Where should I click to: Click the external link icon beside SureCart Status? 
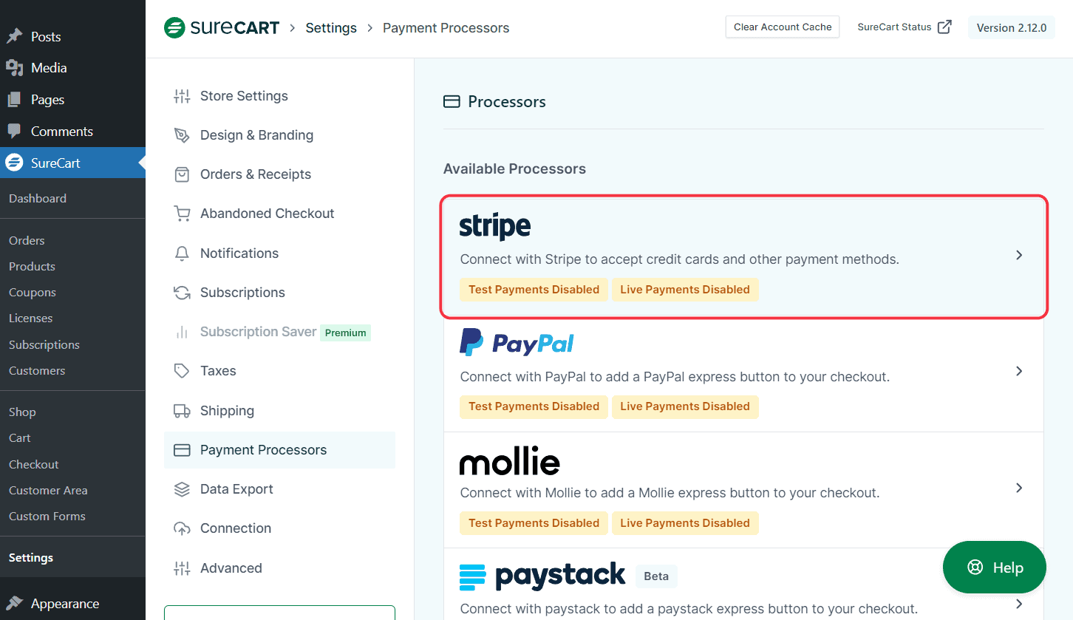944,27
